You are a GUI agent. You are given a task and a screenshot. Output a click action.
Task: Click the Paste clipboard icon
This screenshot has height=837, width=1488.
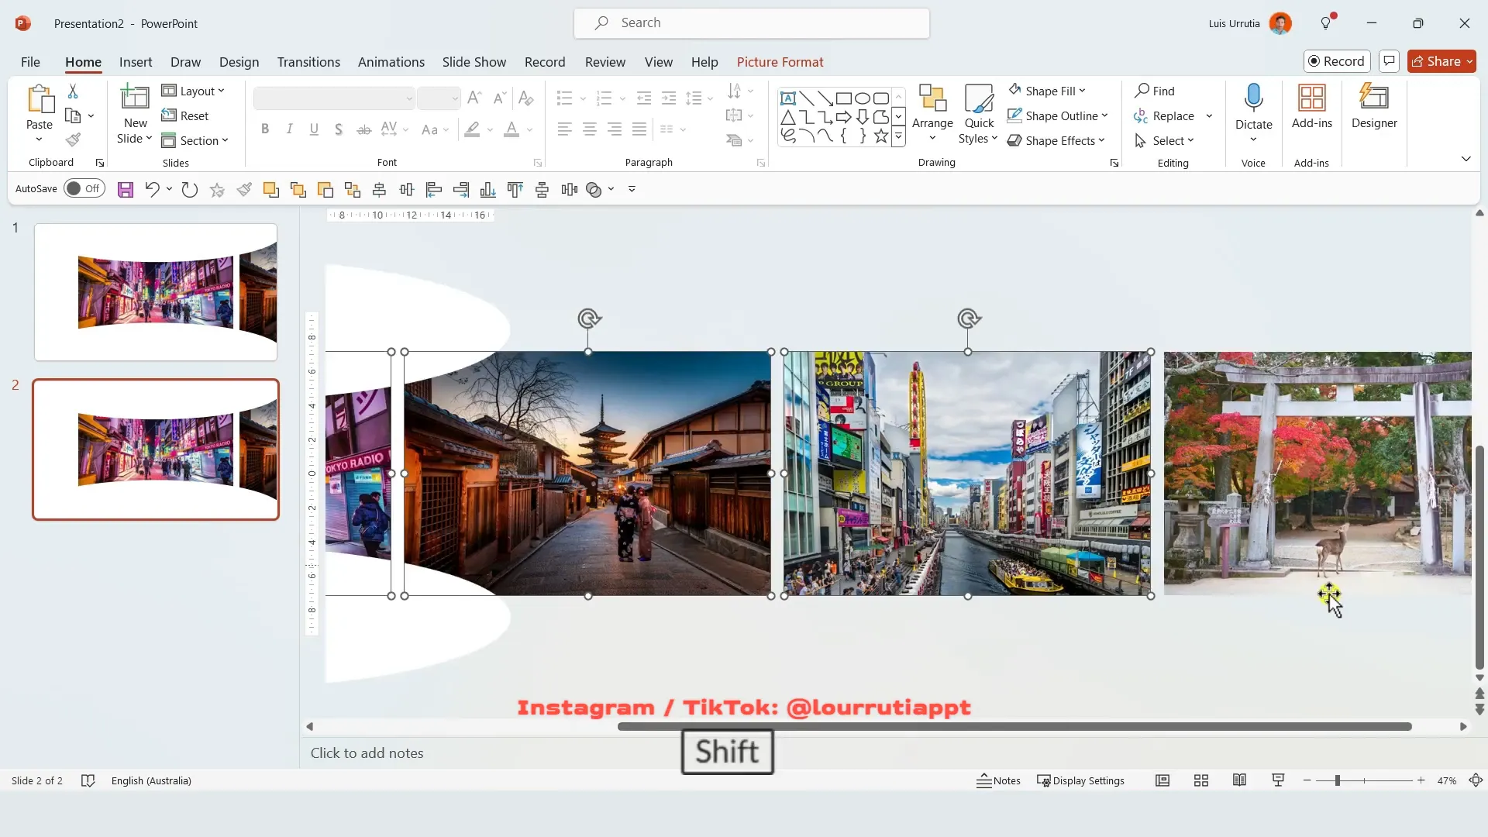point(40,99)
